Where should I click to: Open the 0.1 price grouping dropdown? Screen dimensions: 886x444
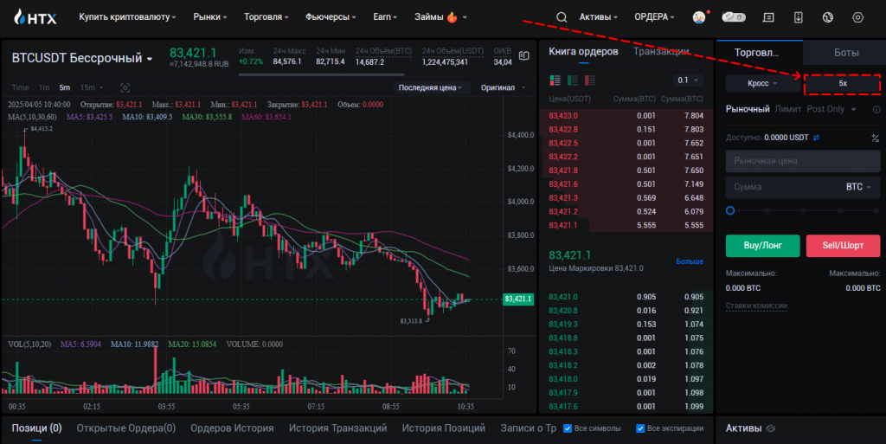pyautogui.click(x=688, y=80)
